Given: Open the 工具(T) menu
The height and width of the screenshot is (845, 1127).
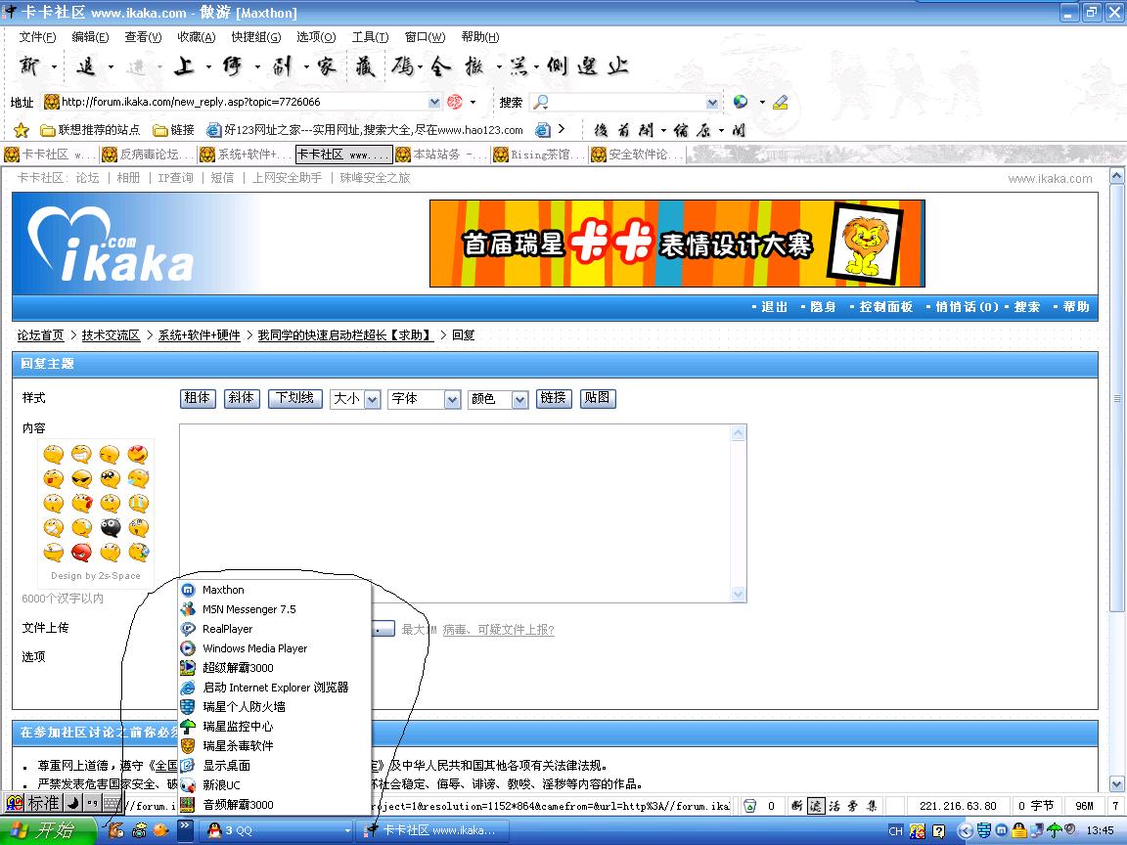Looking at the screenshot, I should [370, 36].
